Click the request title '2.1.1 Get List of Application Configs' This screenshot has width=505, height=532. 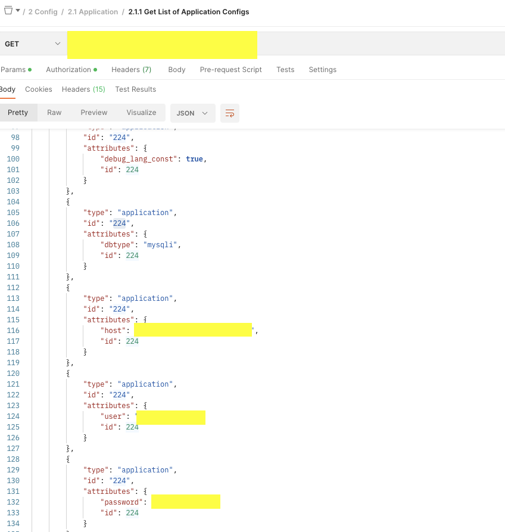tap(189, 12)
